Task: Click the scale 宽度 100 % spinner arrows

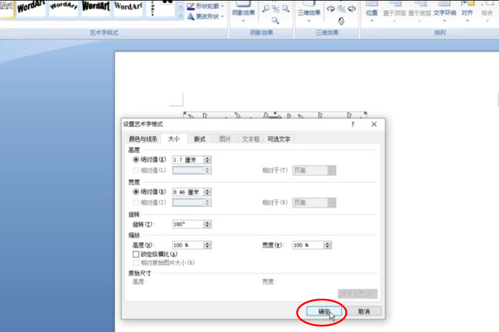Action: point(327,245)
